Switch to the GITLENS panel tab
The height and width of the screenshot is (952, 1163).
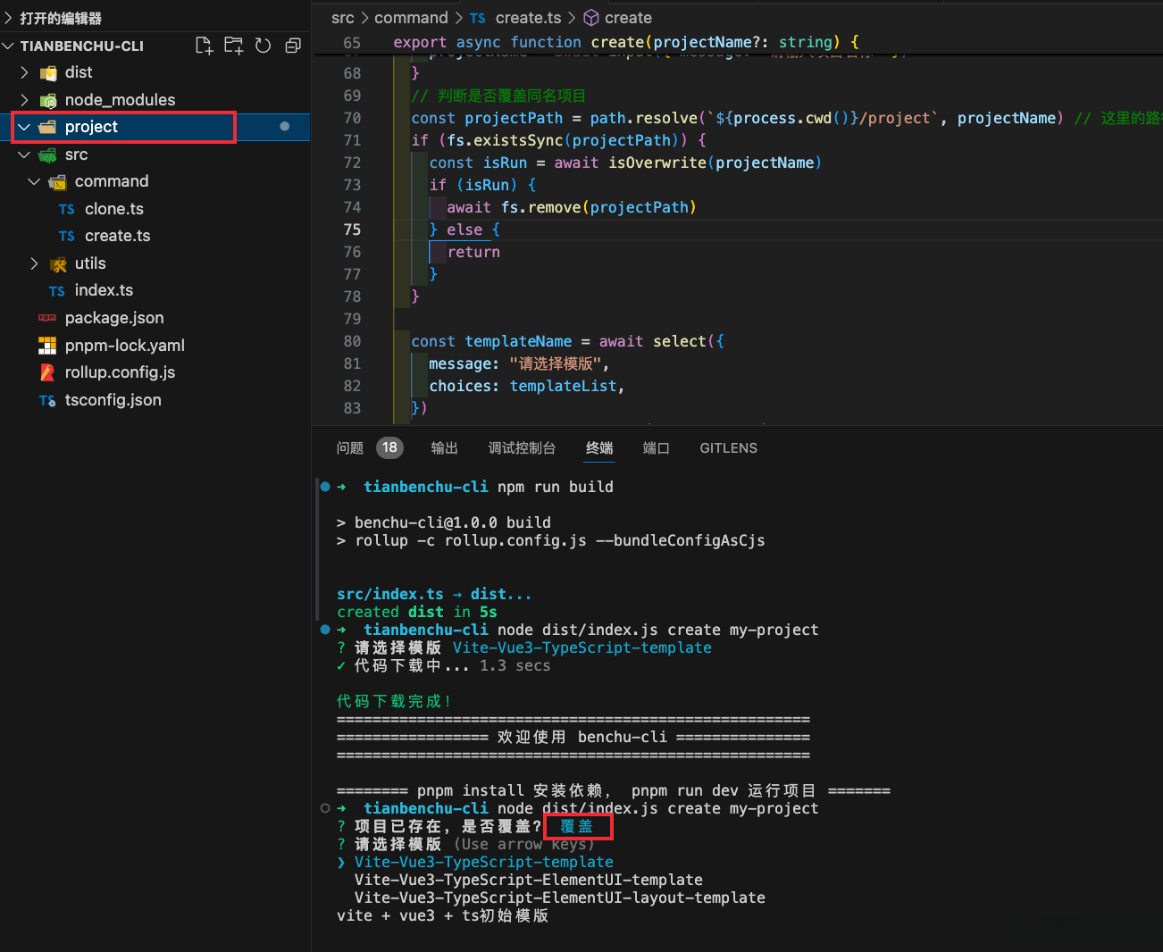[728, 448]
